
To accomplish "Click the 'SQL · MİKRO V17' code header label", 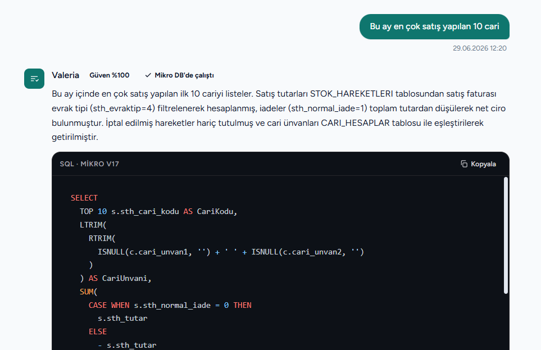I will coord(89,164).
